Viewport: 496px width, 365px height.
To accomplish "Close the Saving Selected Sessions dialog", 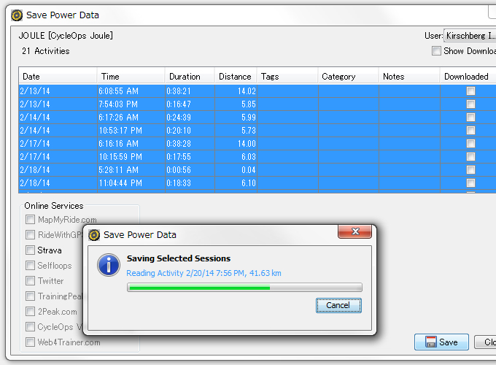I will click(356, 232).
